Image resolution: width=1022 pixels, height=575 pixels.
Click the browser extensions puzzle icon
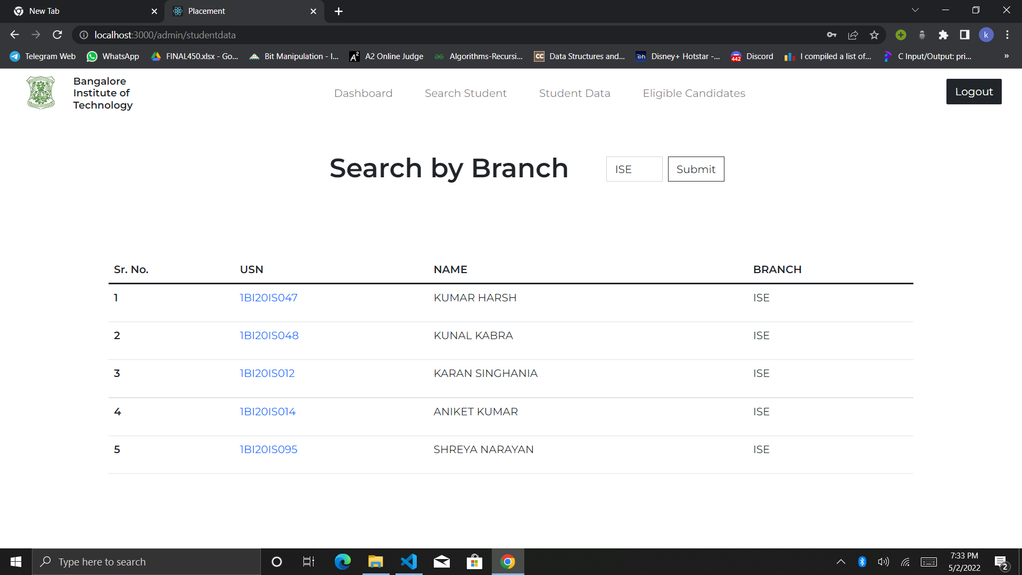click(943, 35)
